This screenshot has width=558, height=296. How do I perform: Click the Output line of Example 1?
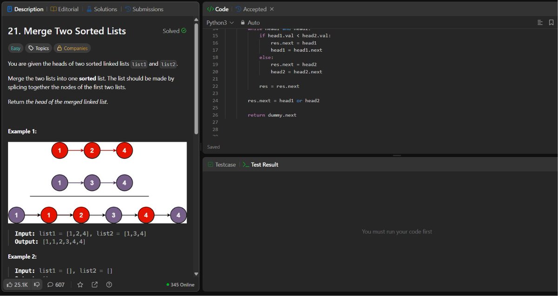click(x=50, y=242)
